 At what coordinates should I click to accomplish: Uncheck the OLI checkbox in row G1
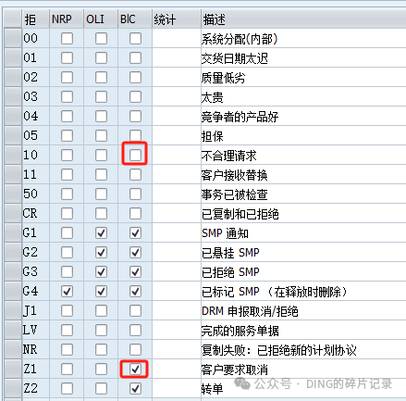tap(101, 233)
